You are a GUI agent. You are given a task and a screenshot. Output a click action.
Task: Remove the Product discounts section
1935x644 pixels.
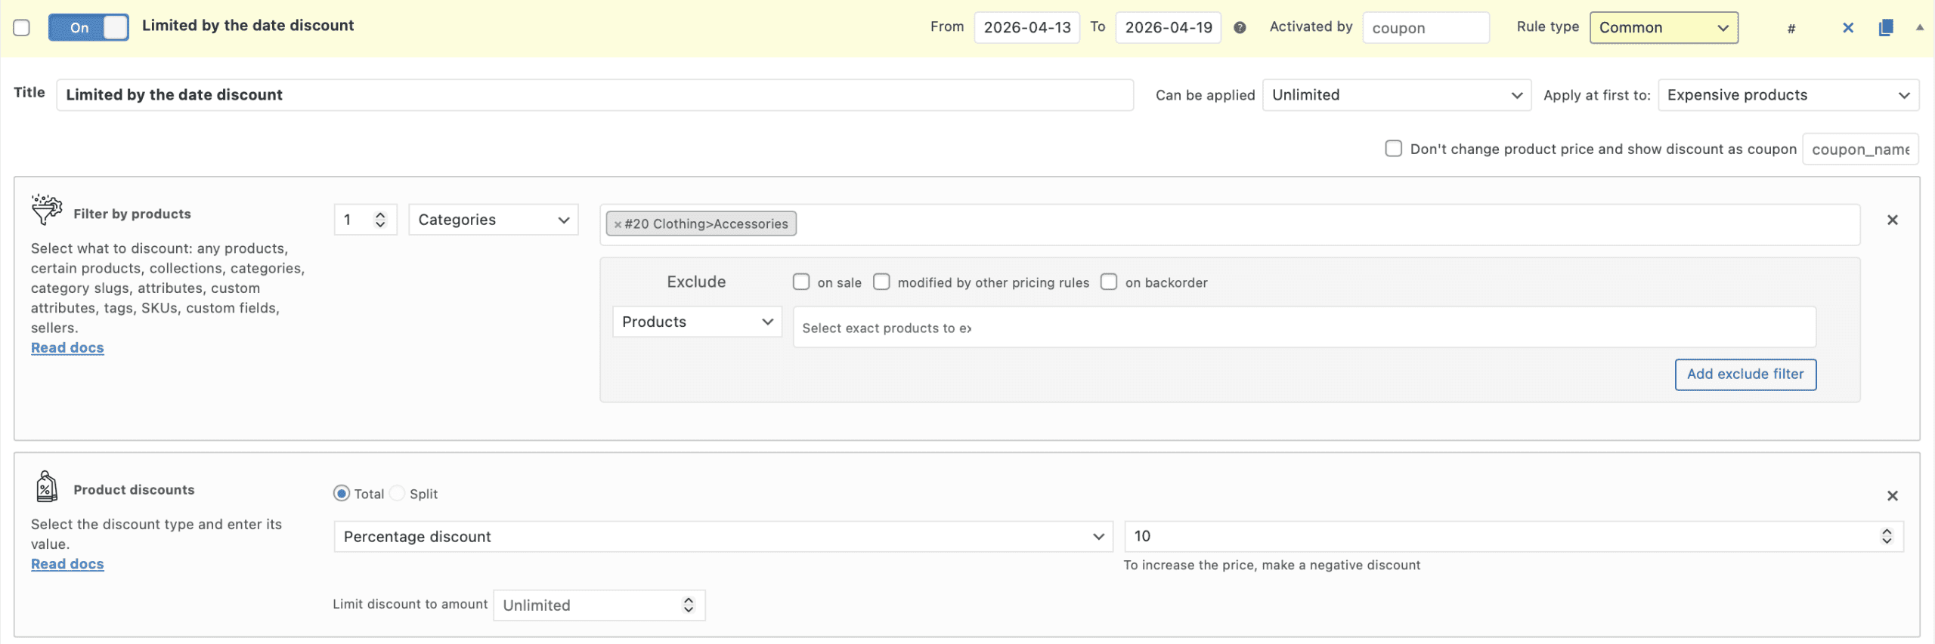pos(1892,496)
